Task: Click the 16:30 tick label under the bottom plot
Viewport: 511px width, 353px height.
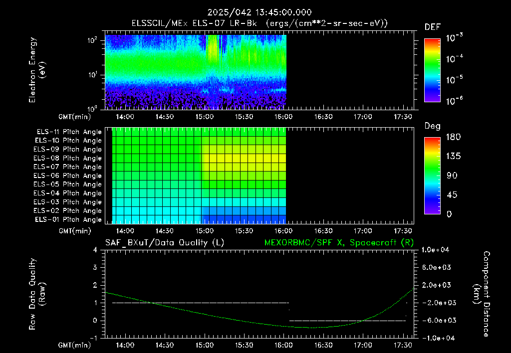Action: click(x=323, y=345)
